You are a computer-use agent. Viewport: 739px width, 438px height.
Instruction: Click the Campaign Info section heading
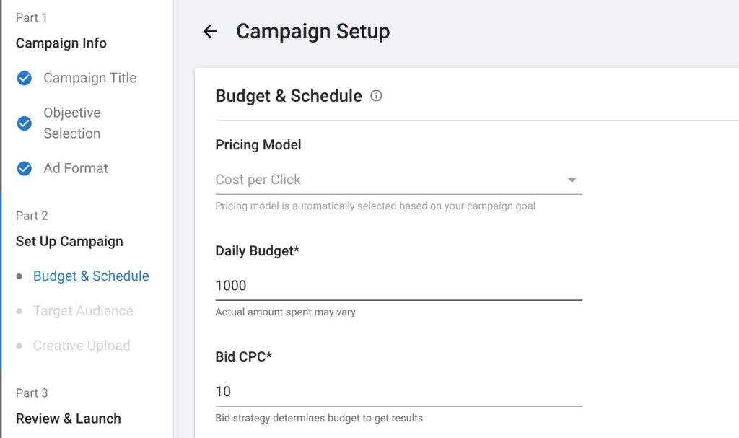[61, 43]
